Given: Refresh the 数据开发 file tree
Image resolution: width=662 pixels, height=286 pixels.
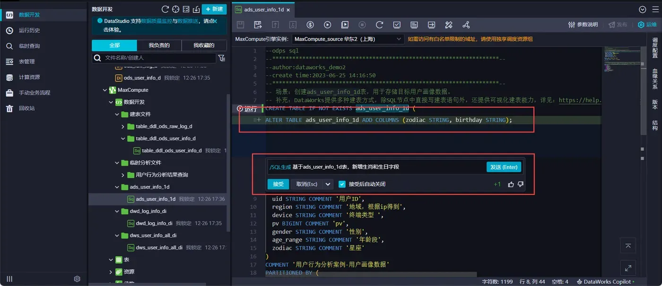Looking at the screenshot, I should [165, 9].
